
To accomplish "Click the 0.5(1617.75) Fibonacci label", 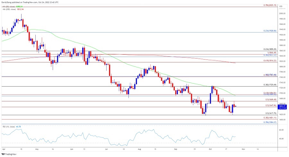I will pos(271,113).
